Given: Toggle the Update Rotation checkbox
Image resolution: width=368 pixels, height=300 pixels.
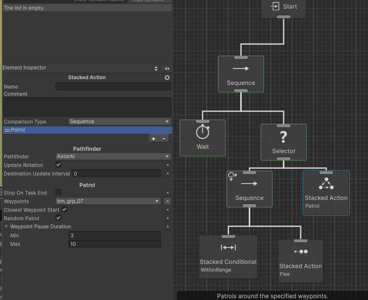Looking at the screenshot, I should 58,164.
